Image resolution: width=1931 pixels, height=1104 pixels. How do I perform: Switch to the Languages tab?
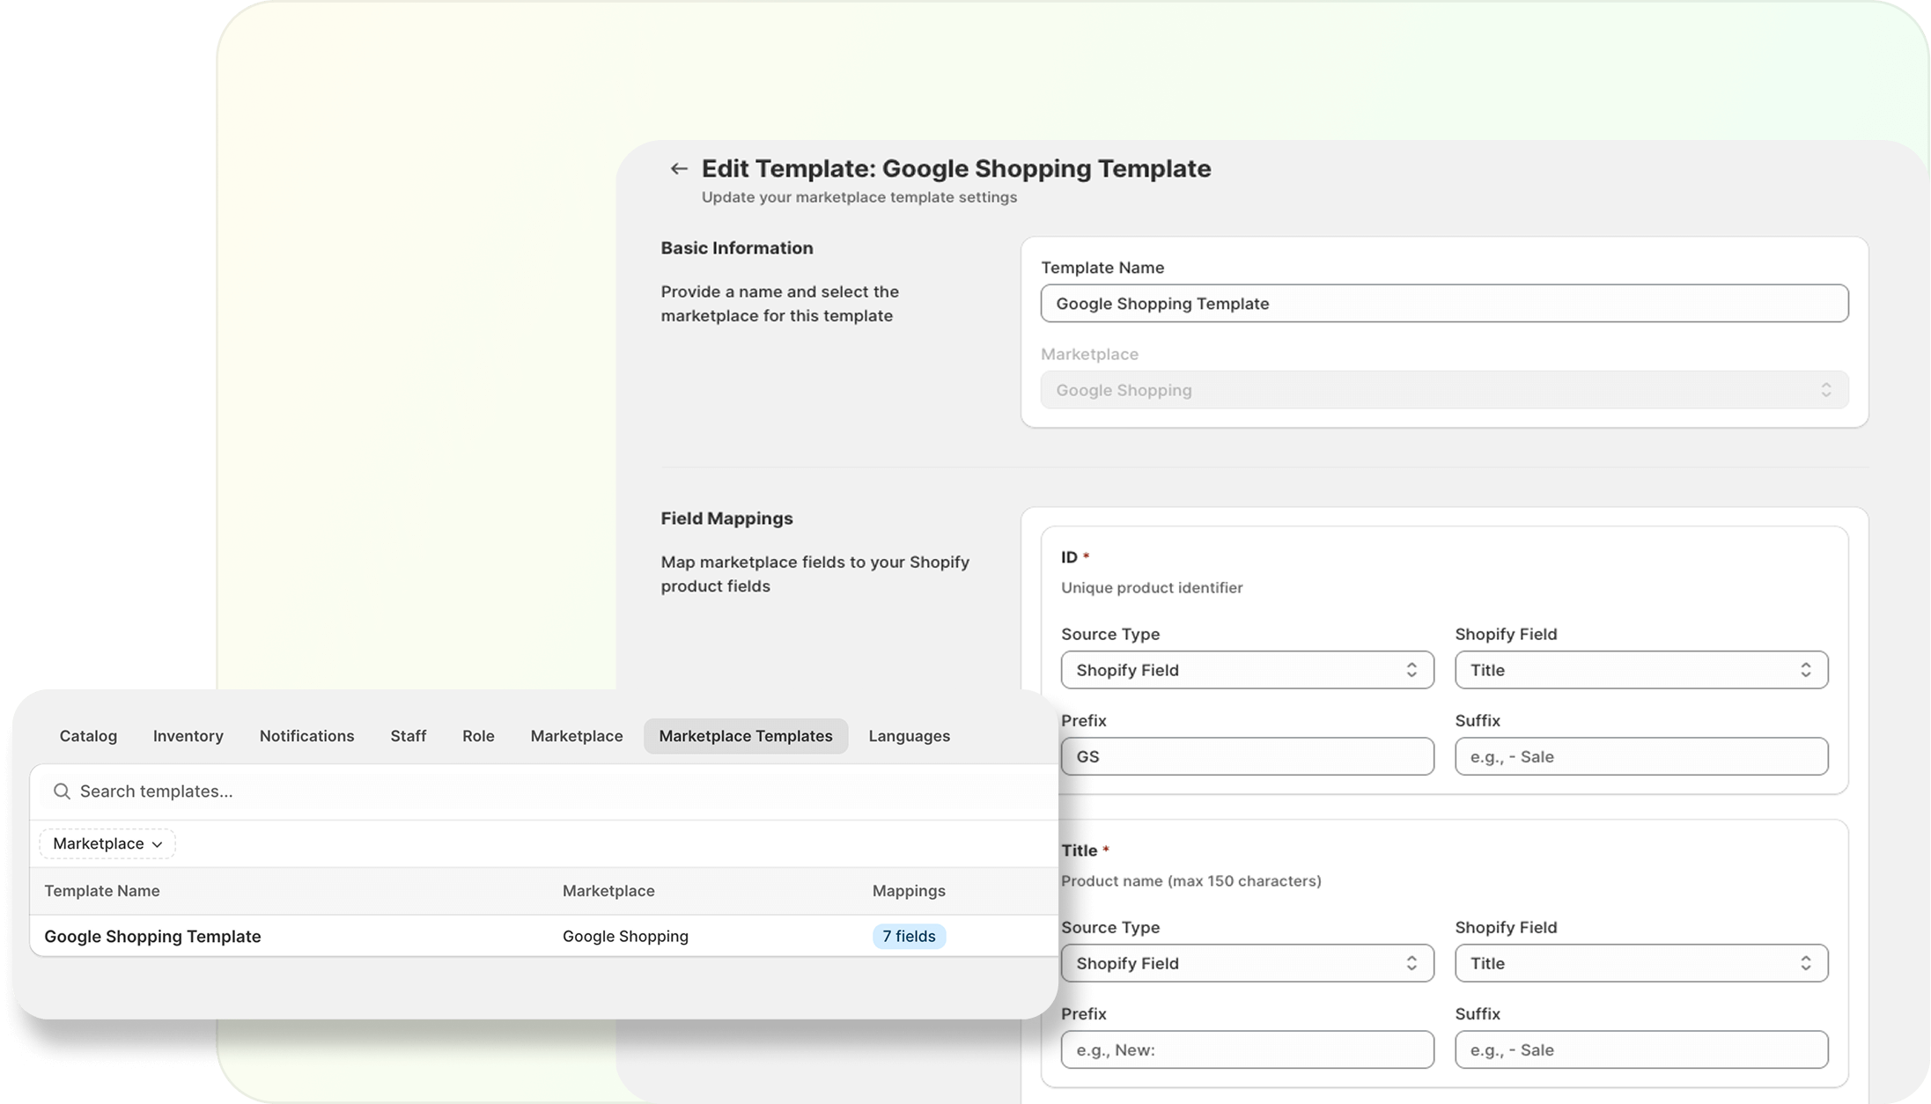pos(909,735)
